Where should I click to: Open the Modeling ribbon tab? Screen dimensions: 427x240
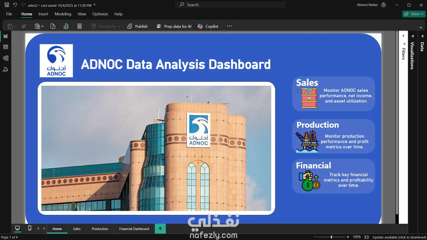point(63,14)
